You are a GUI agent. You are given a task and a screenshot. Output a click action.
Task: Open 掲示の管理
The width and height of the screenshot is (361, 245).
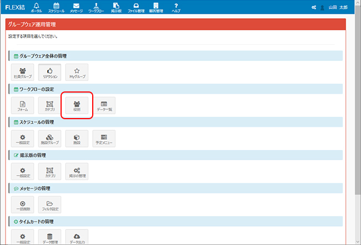pos(77,172)
